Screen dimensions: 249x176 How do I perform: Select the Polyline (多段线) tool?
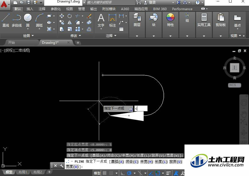pyautogui.click(x=17, y=20)
